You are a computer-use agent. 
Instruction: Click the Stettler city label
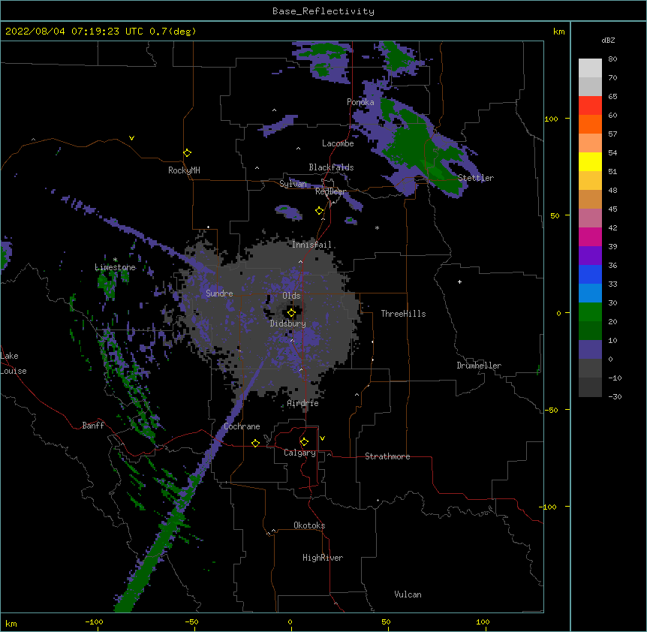[476, 178]
